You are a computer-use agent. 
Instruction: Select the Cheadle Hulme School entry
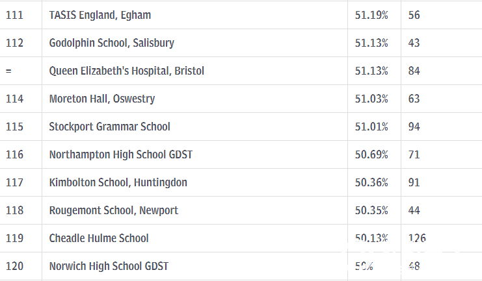click(x=99, y=238)
